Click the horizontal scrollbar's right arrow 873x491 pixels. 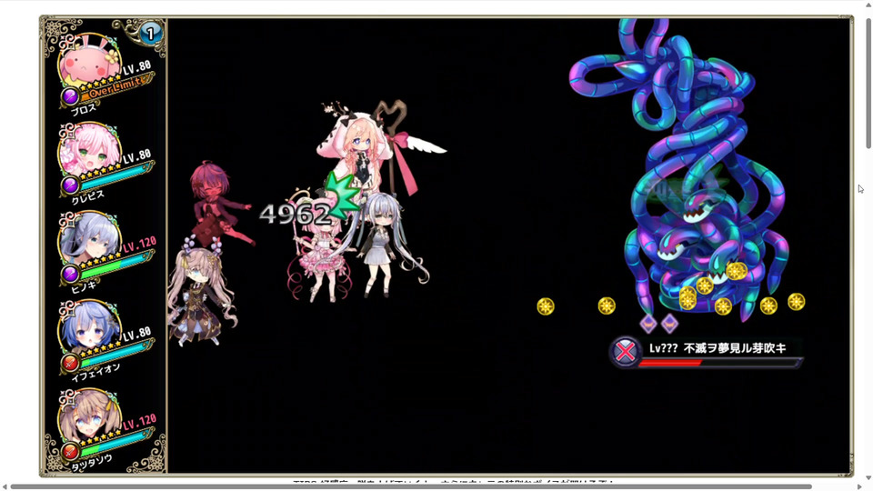tap(859, 486)
